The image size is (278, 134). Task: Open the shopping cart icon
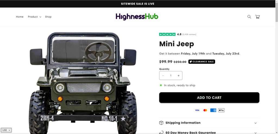(257, 17)
